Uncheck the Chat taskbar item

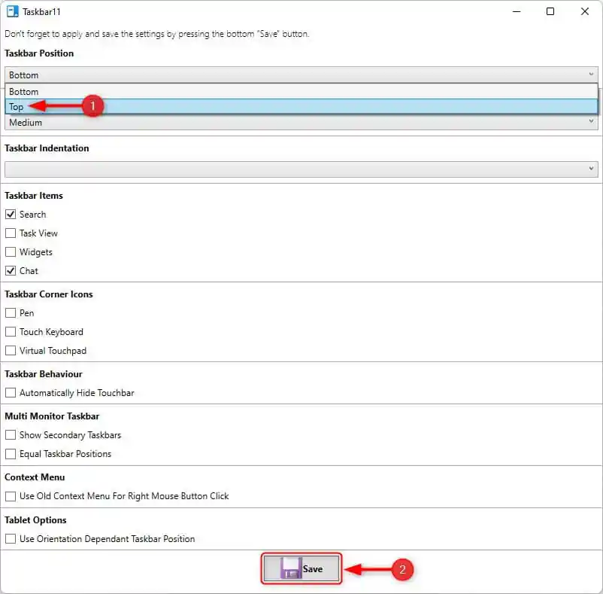11,270
